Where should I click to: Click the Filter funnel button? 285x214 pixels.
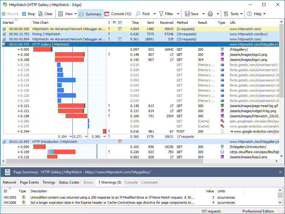(166, 14)
